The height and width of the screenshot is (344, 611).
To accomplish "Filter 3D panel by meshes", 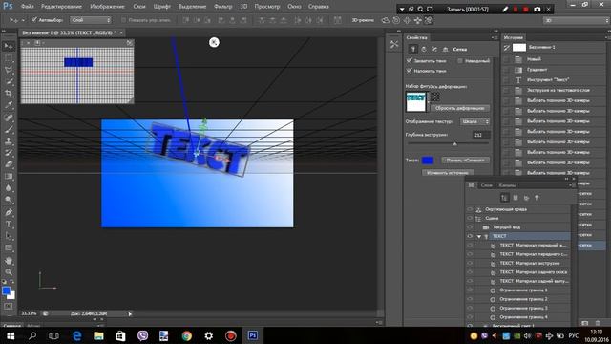I will pyautogui.click(x=516, y=198).
